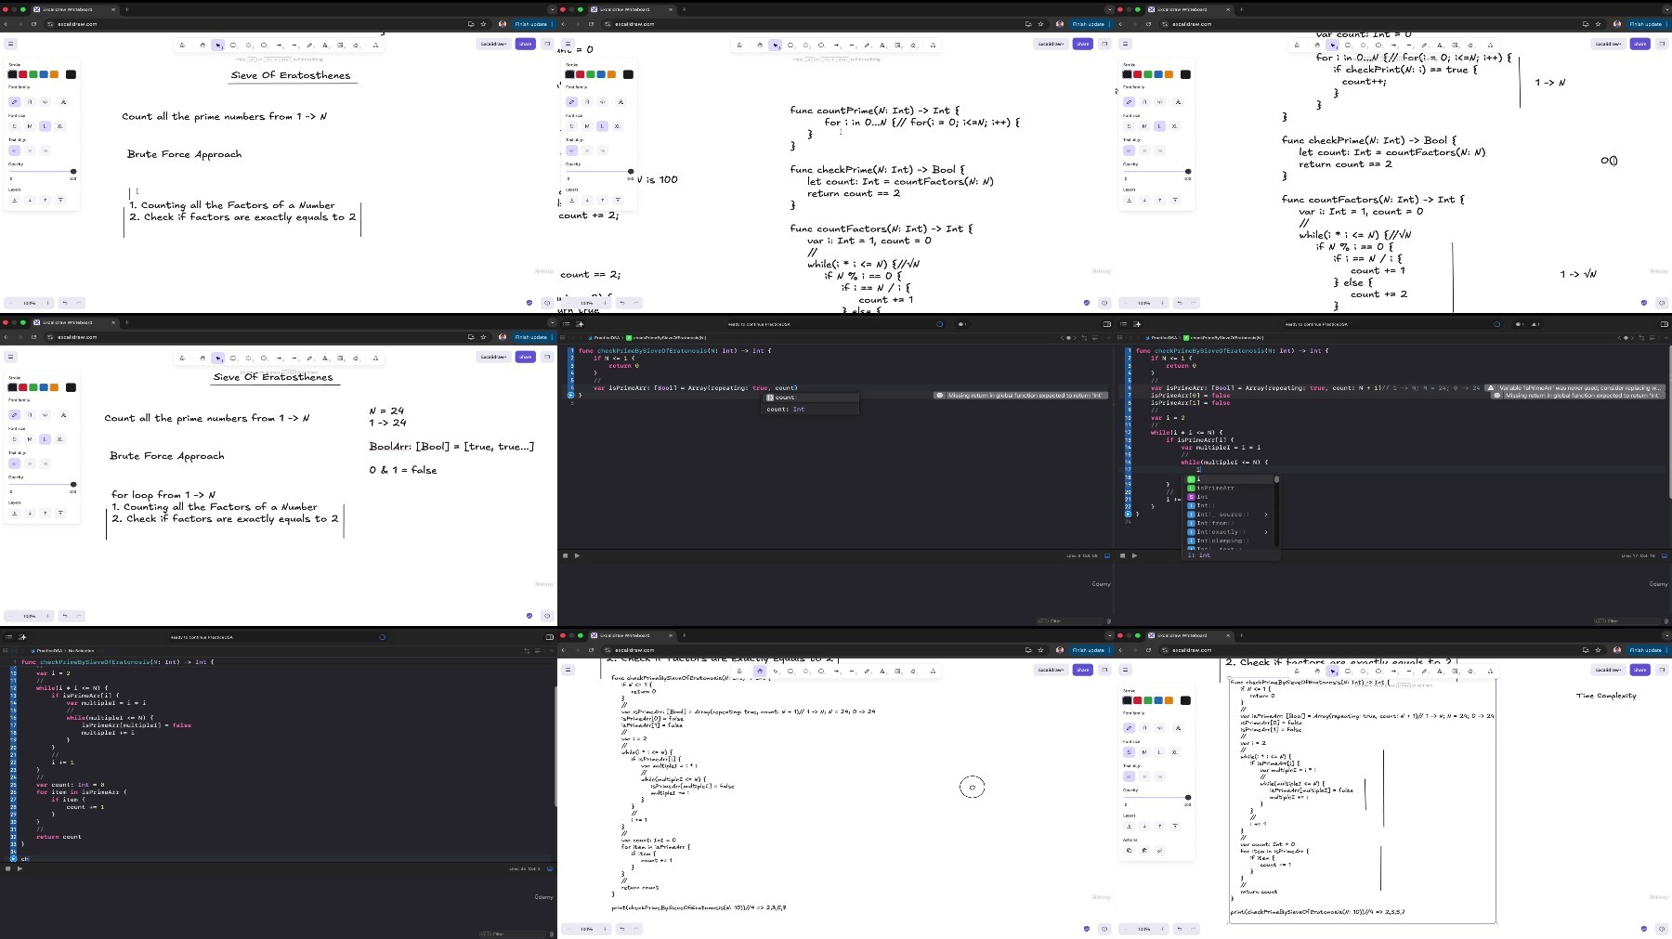Viewport: 1672px width, 939px height.
Task: Click the Link icon under Actions section
Action: coord(1159,850)
